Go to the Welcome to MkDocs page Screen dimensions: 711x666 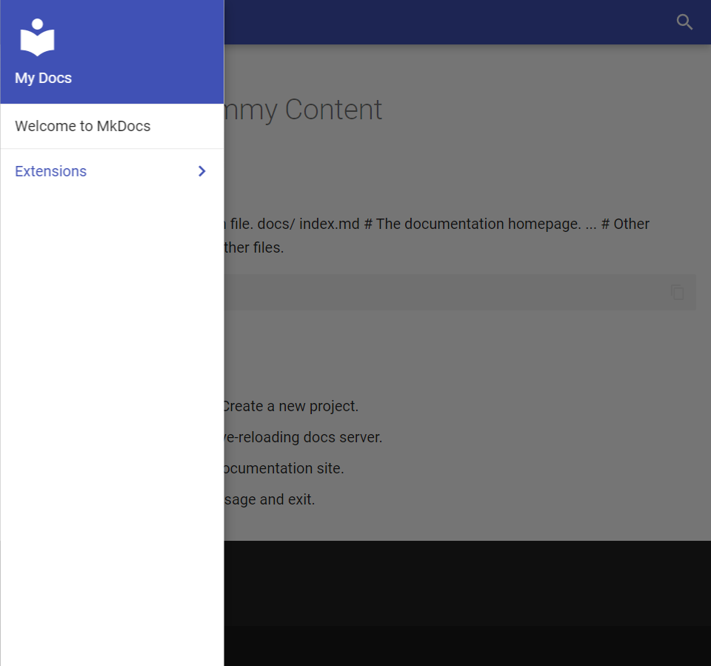[x=82, y=126]
